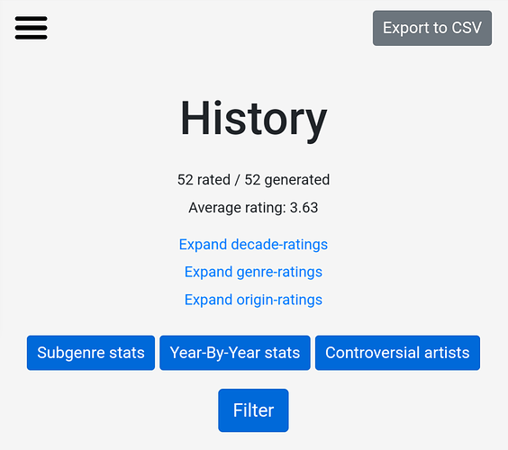Open Subgenre stats
Screen dimensions: 508x450
[x=91, y=353]
